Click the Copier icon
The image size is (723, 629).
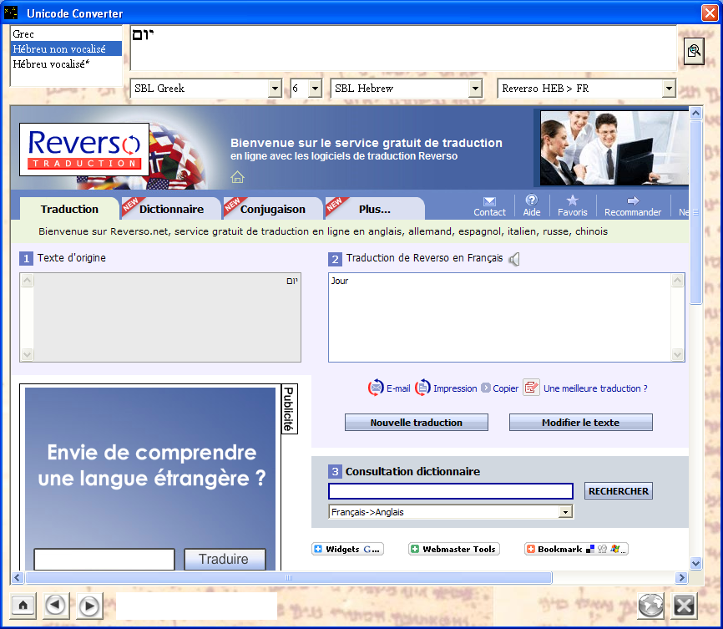pyautogui.click(x=486, y=388)
